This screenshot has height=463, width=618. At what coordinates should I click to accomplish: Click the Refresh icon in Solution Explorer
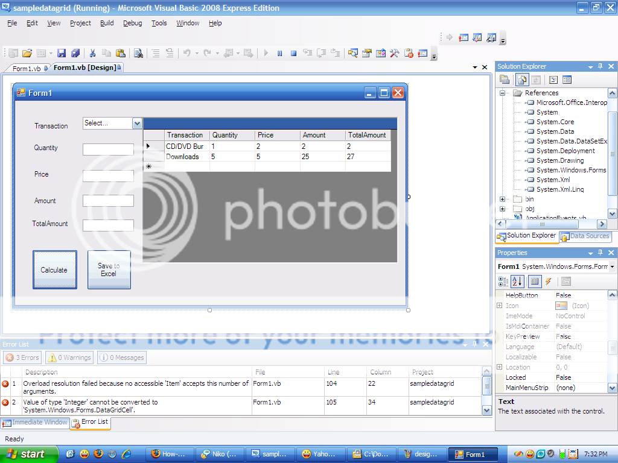point(536,80)
